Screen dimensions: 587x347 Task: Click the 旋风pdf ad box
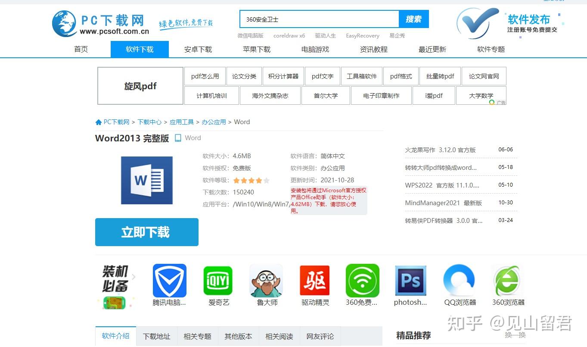point(140,86)
